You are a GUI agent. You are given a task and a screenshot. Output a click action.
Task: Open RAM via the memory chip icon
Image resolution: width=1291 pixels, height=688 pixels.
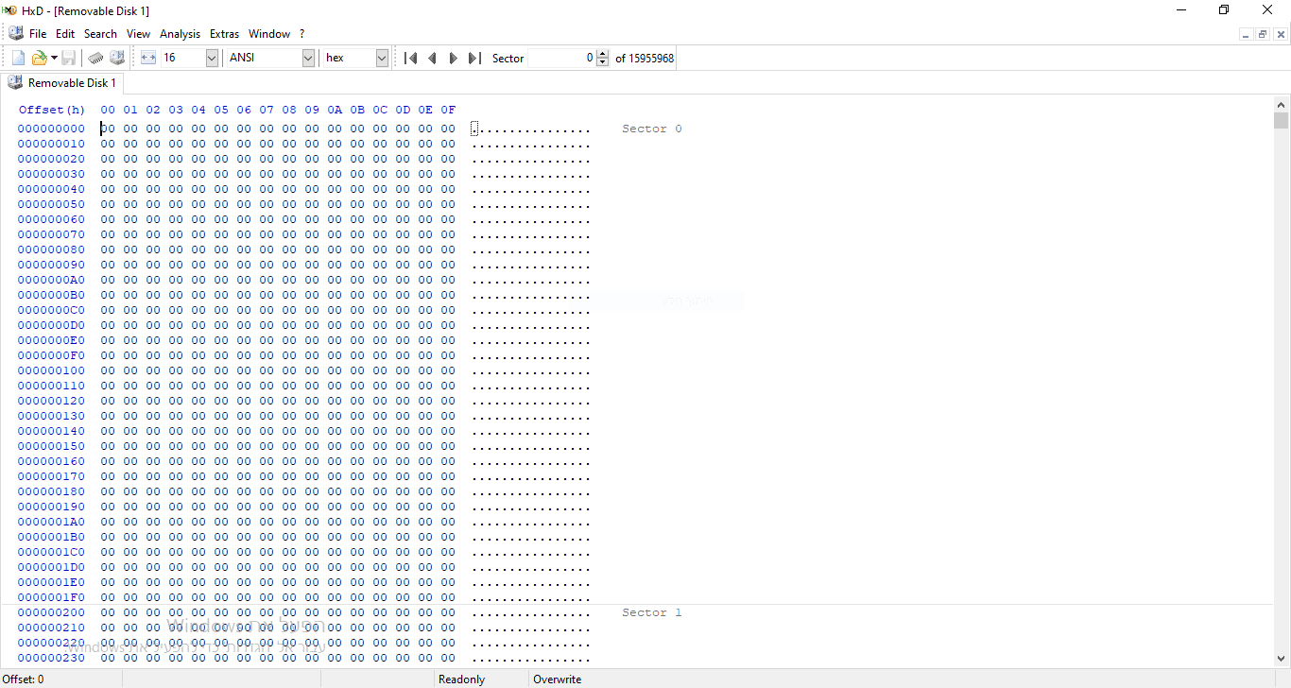click(x=95, y=58)
